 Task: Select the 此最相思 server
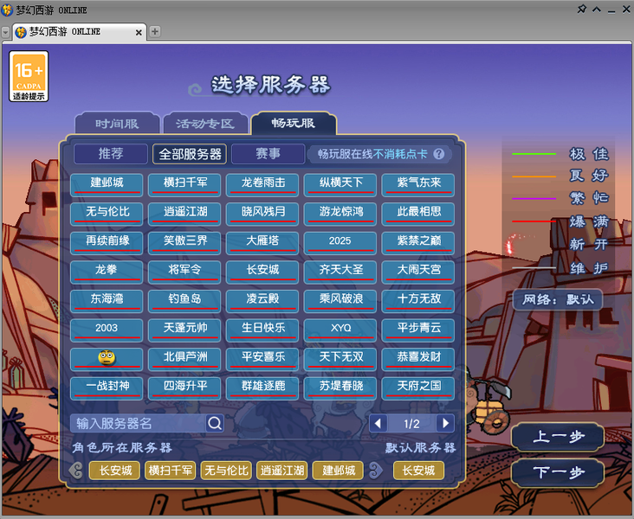click(418, 214)
